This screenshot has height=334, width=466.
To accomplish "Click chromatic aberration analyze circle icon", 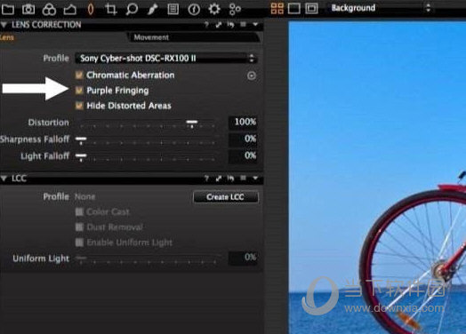I will [252, 76].
